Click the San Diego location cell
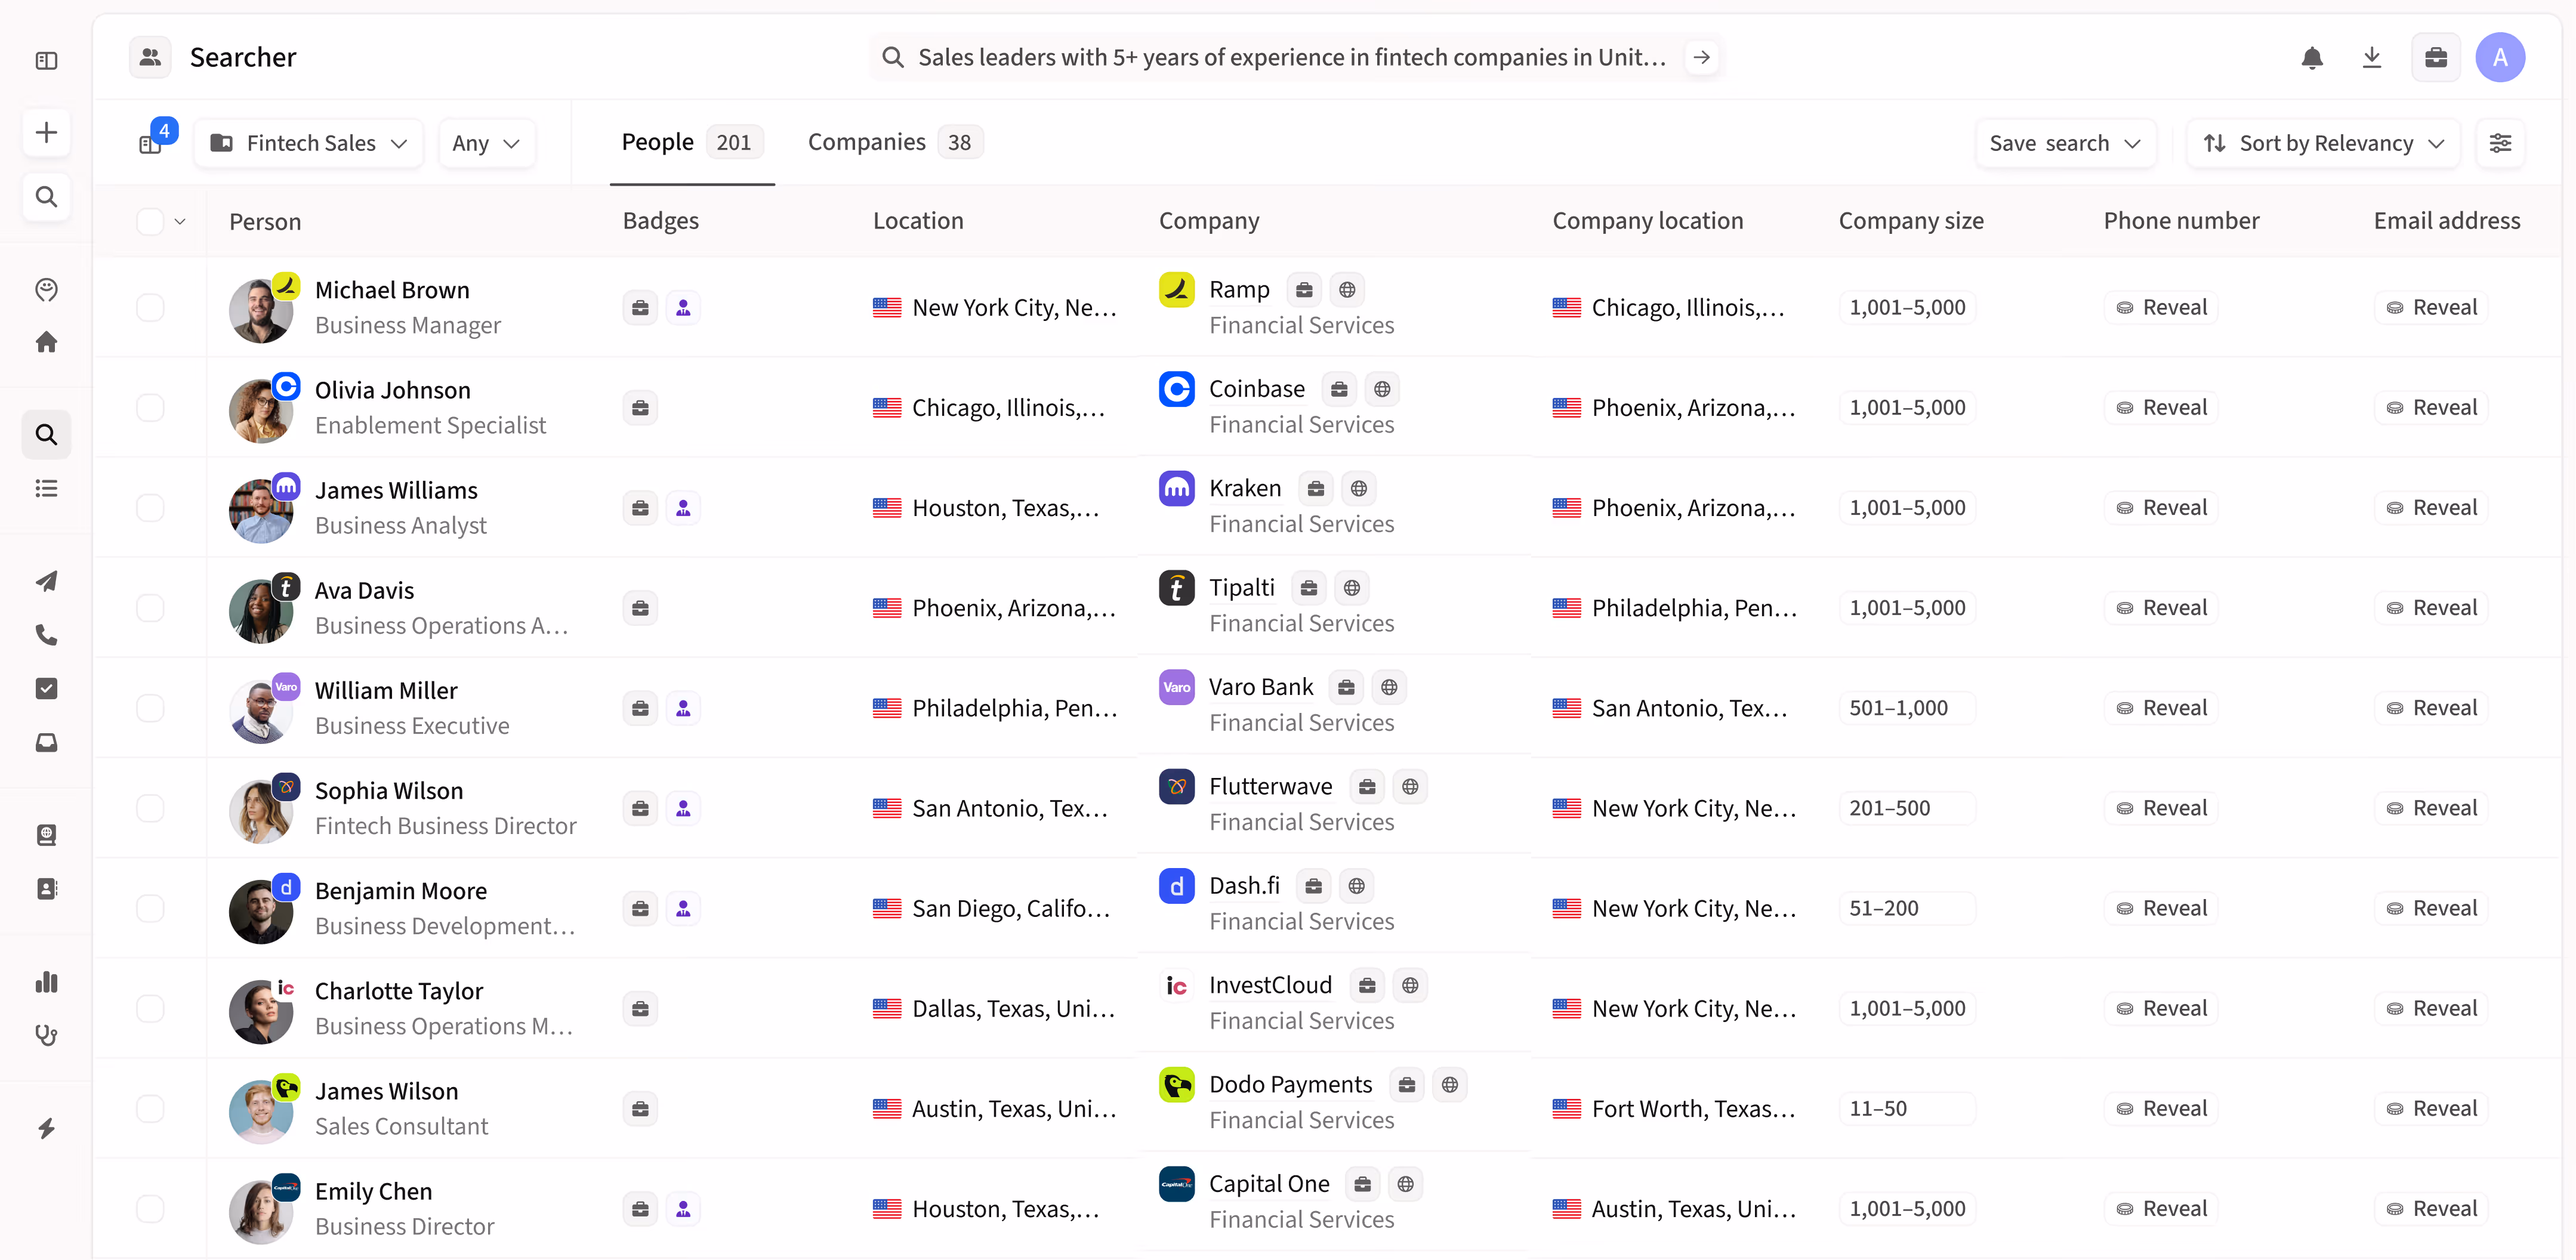Viewport: 2576px width, 1260px height. tap(992, 909)
